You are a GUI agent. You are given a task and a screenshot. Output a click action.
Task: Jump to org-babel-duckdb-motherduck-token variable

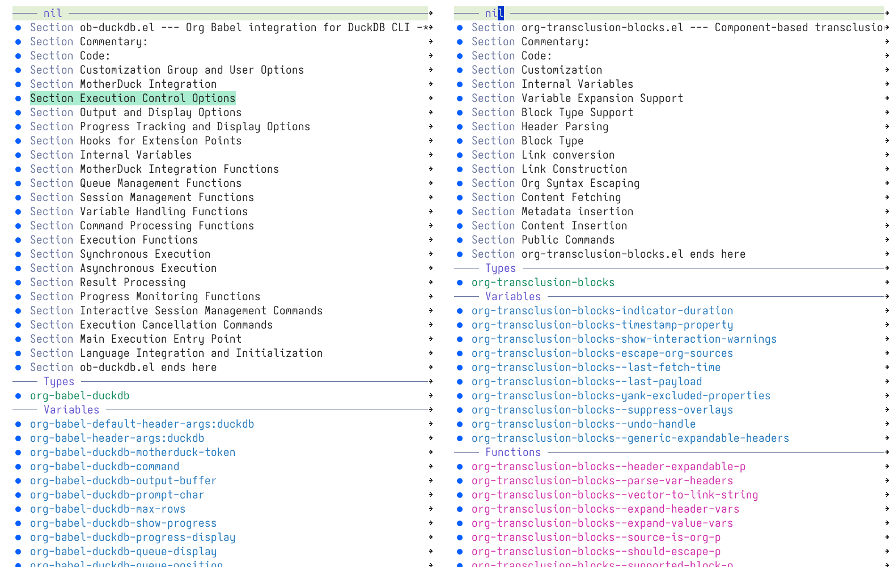point(133,452)
